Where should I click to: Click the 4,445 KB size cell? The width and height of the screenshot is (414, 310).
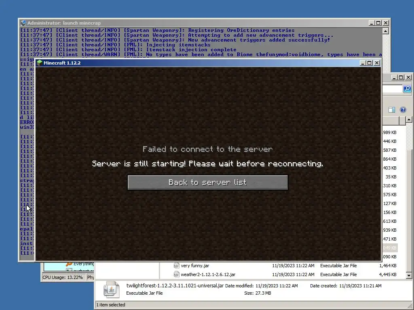pos(388,274)
